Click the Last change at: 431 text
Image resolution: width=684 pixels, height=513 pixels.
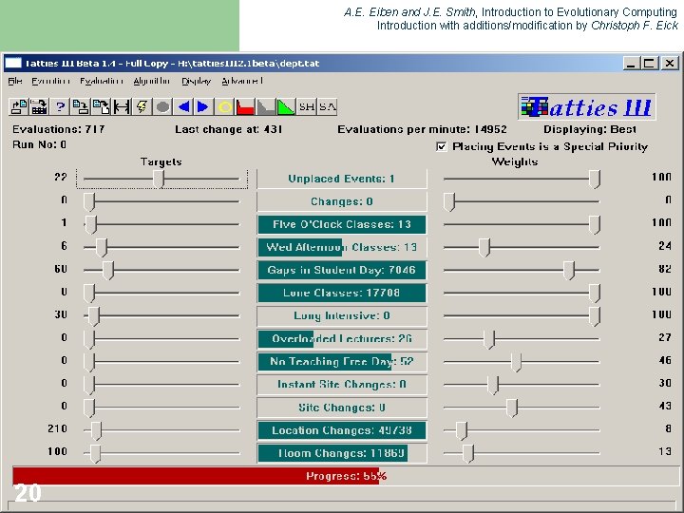tap(229, 129)
